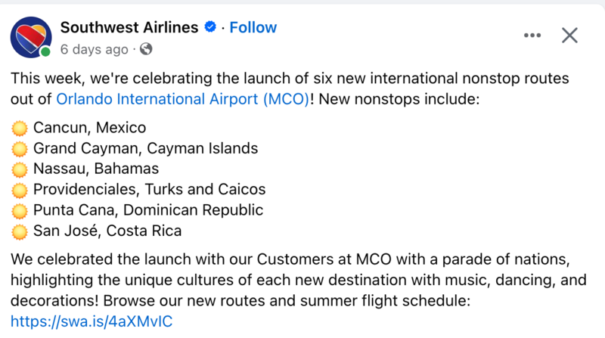Open the swa.is/4aXMvIC link
Screen dimensions: 605x338
pos(92,321)
